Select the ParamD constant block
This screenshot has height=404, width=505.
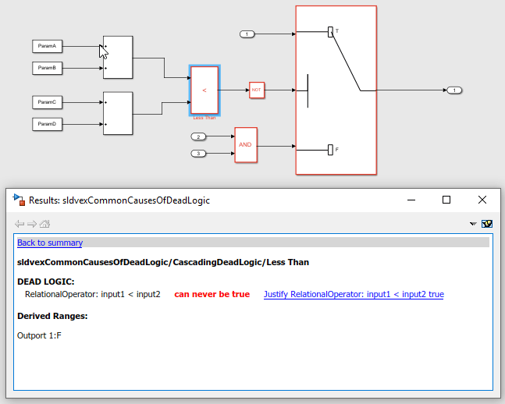pos(47,124)
